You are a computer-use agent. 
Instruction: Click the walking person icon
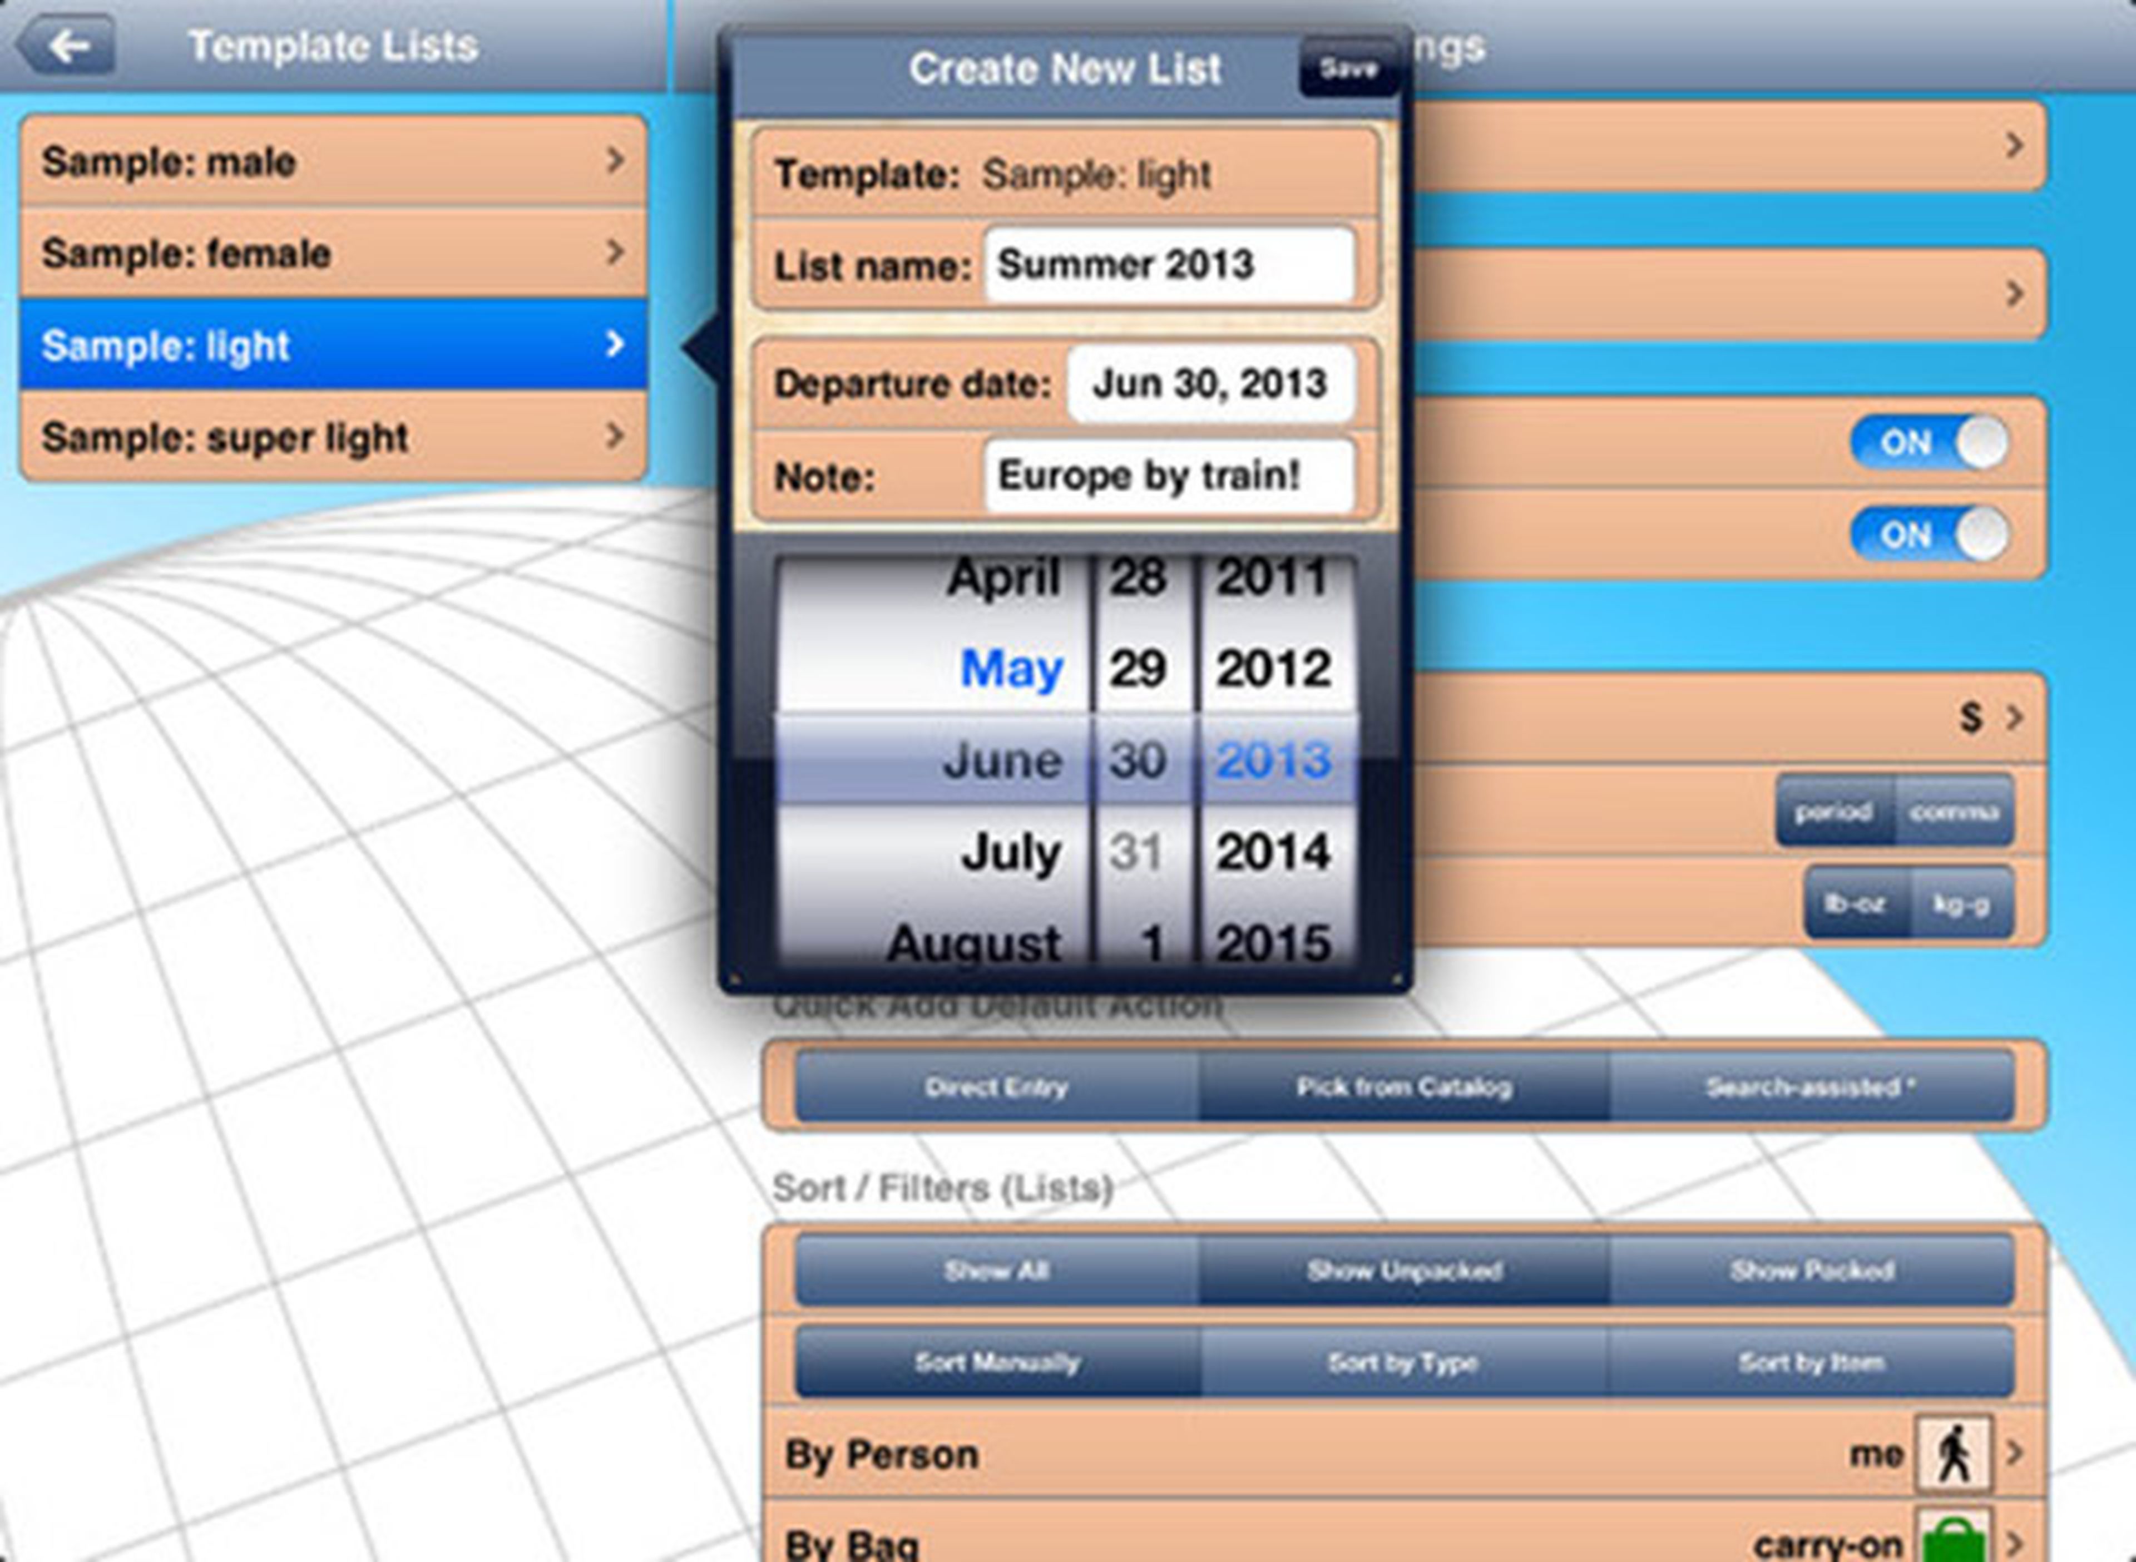1952,1454
